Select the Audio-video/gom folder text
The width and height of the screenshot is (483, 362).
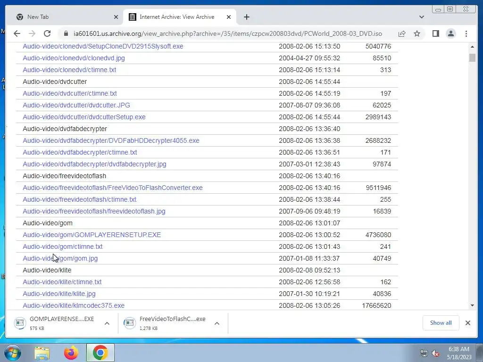[48, 223]
